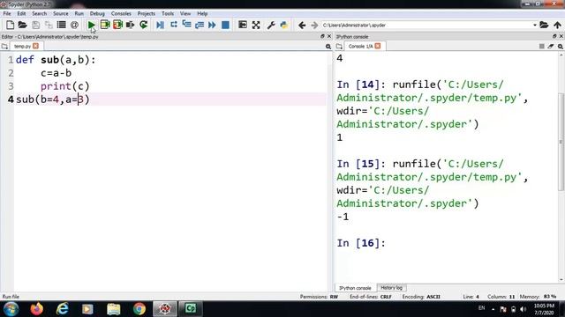This screenshot has height=317, width=565.
Task: Undock the IPython console pane
Action: coord(554,36)
